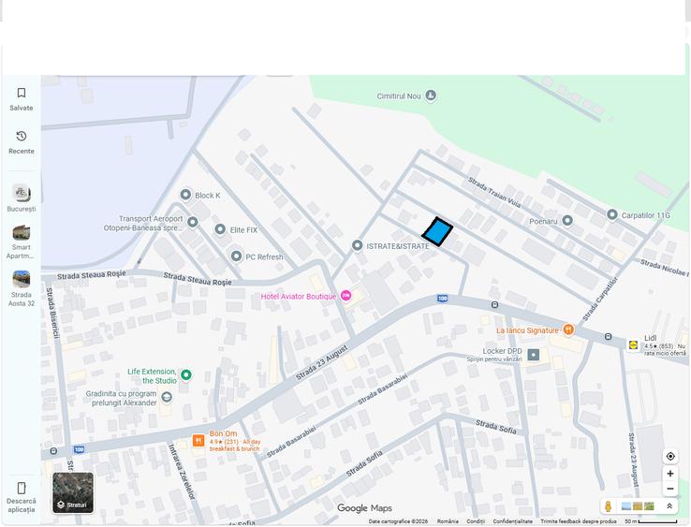This screenshot has height=527, width=691.
Task: Open the București recent place thumbnail
Action: pos(22,193)
